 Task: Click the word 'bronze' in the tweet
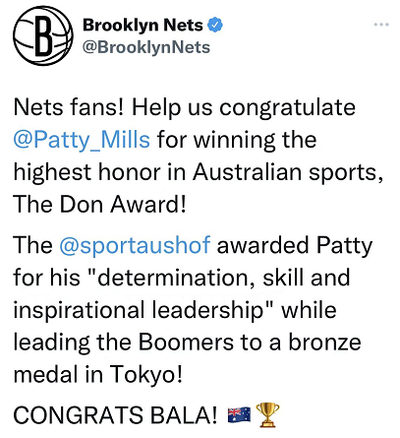point(324,342)
